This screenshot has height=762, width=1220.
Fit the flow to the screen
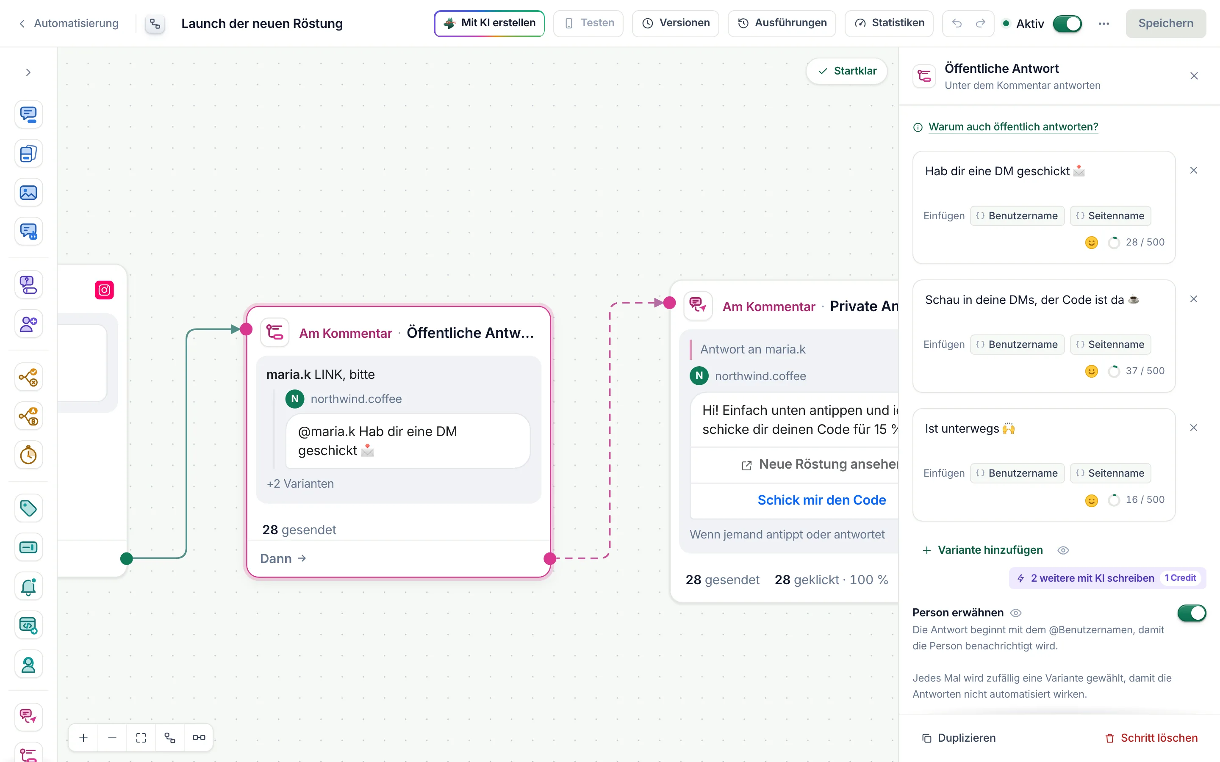pyautogui.click(x=141, y=738)
